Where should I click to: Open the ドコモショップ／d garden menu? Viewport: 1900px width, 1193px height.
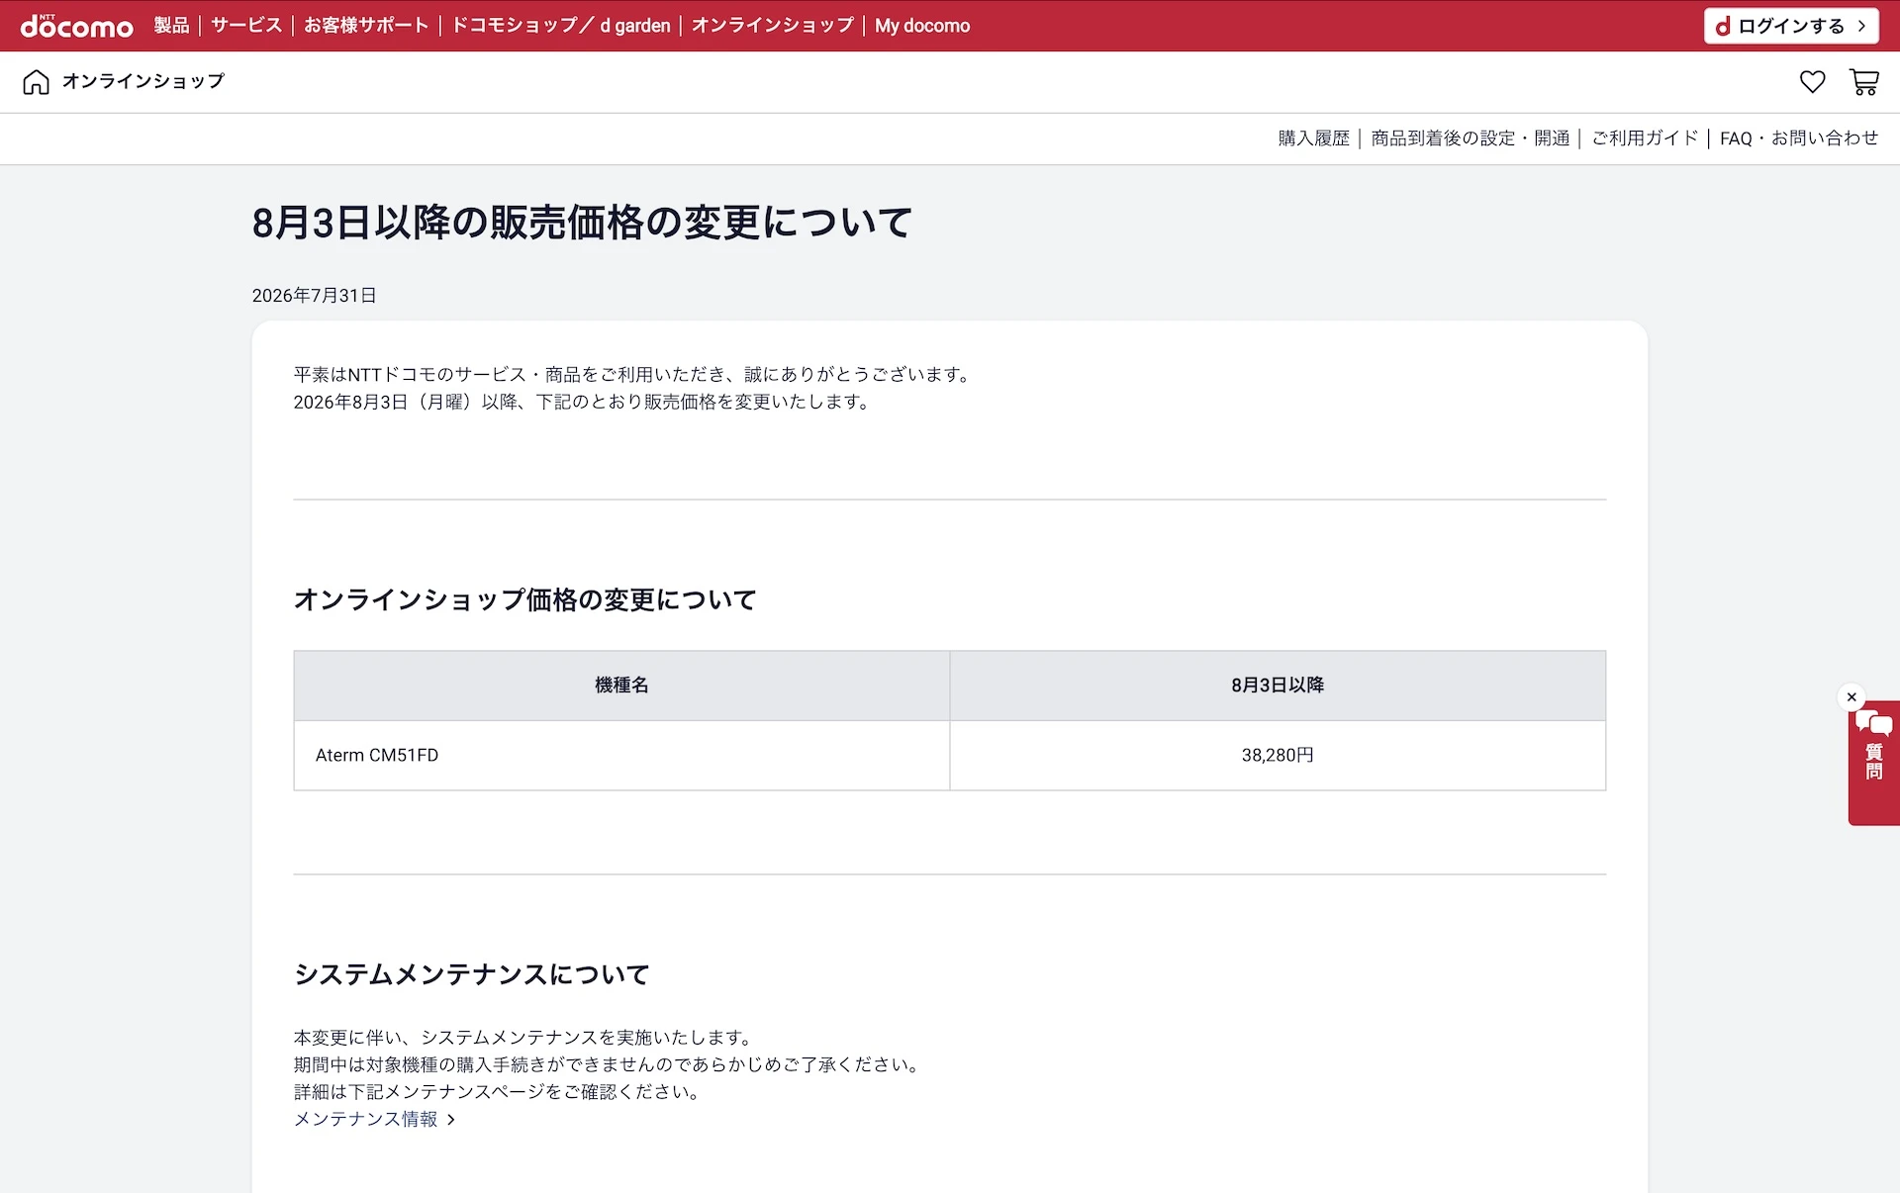click(561, 26)
